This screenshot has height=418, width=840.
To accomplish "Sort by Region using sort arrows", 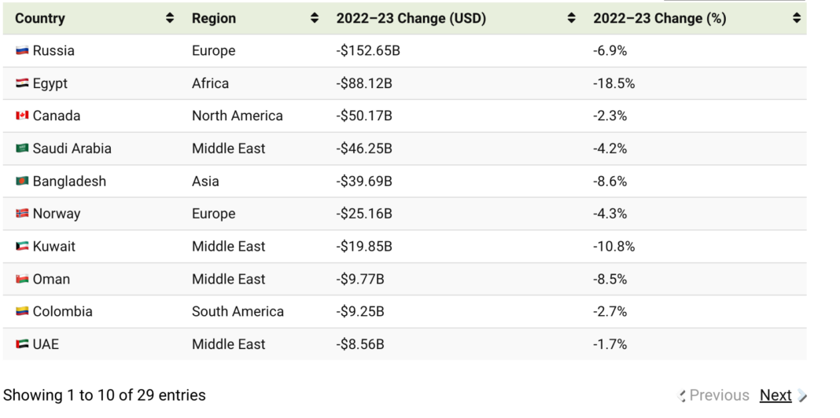I will click(x=315, y=18).
